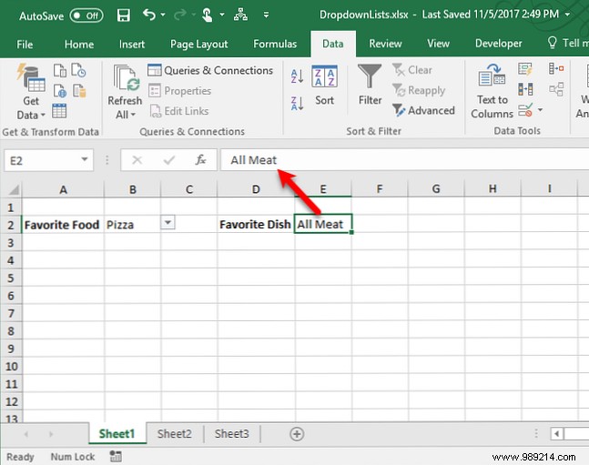Click the Reapply filter button
589x465 pixels.
419,90
